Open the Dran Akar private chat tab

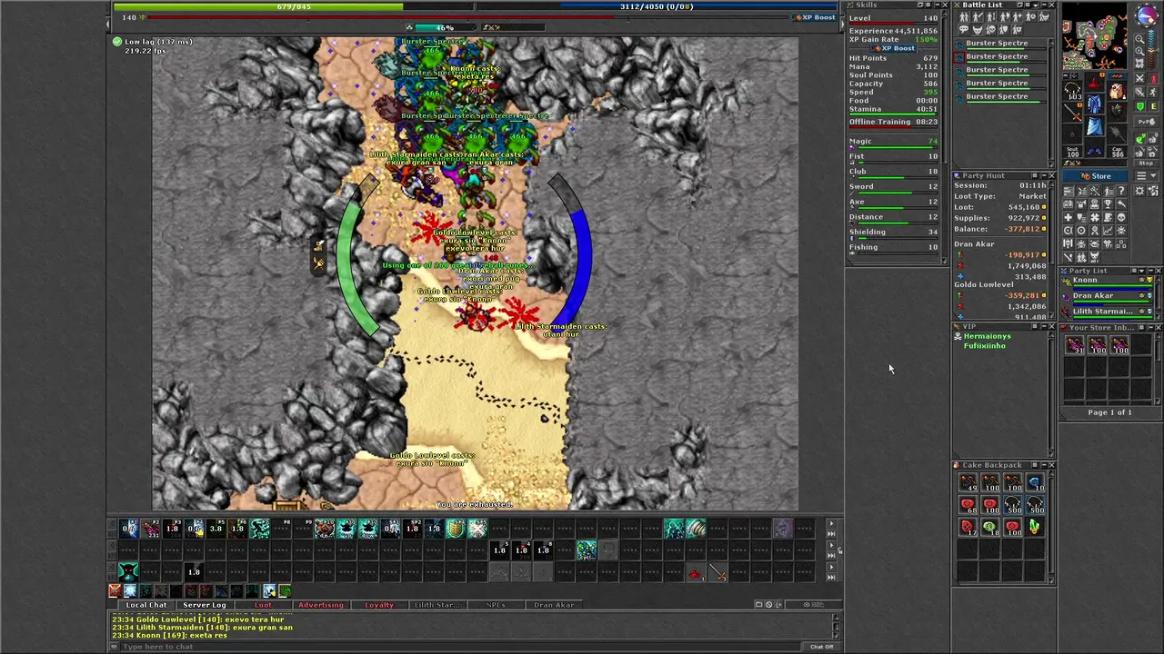coord(554,605)
